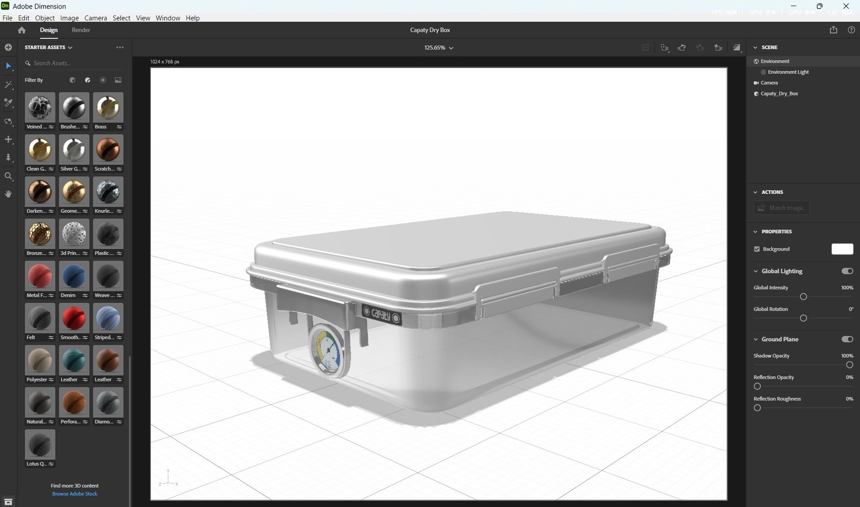
Task: Adjust the Global Intensity slider
Action: tap(803, 297)
